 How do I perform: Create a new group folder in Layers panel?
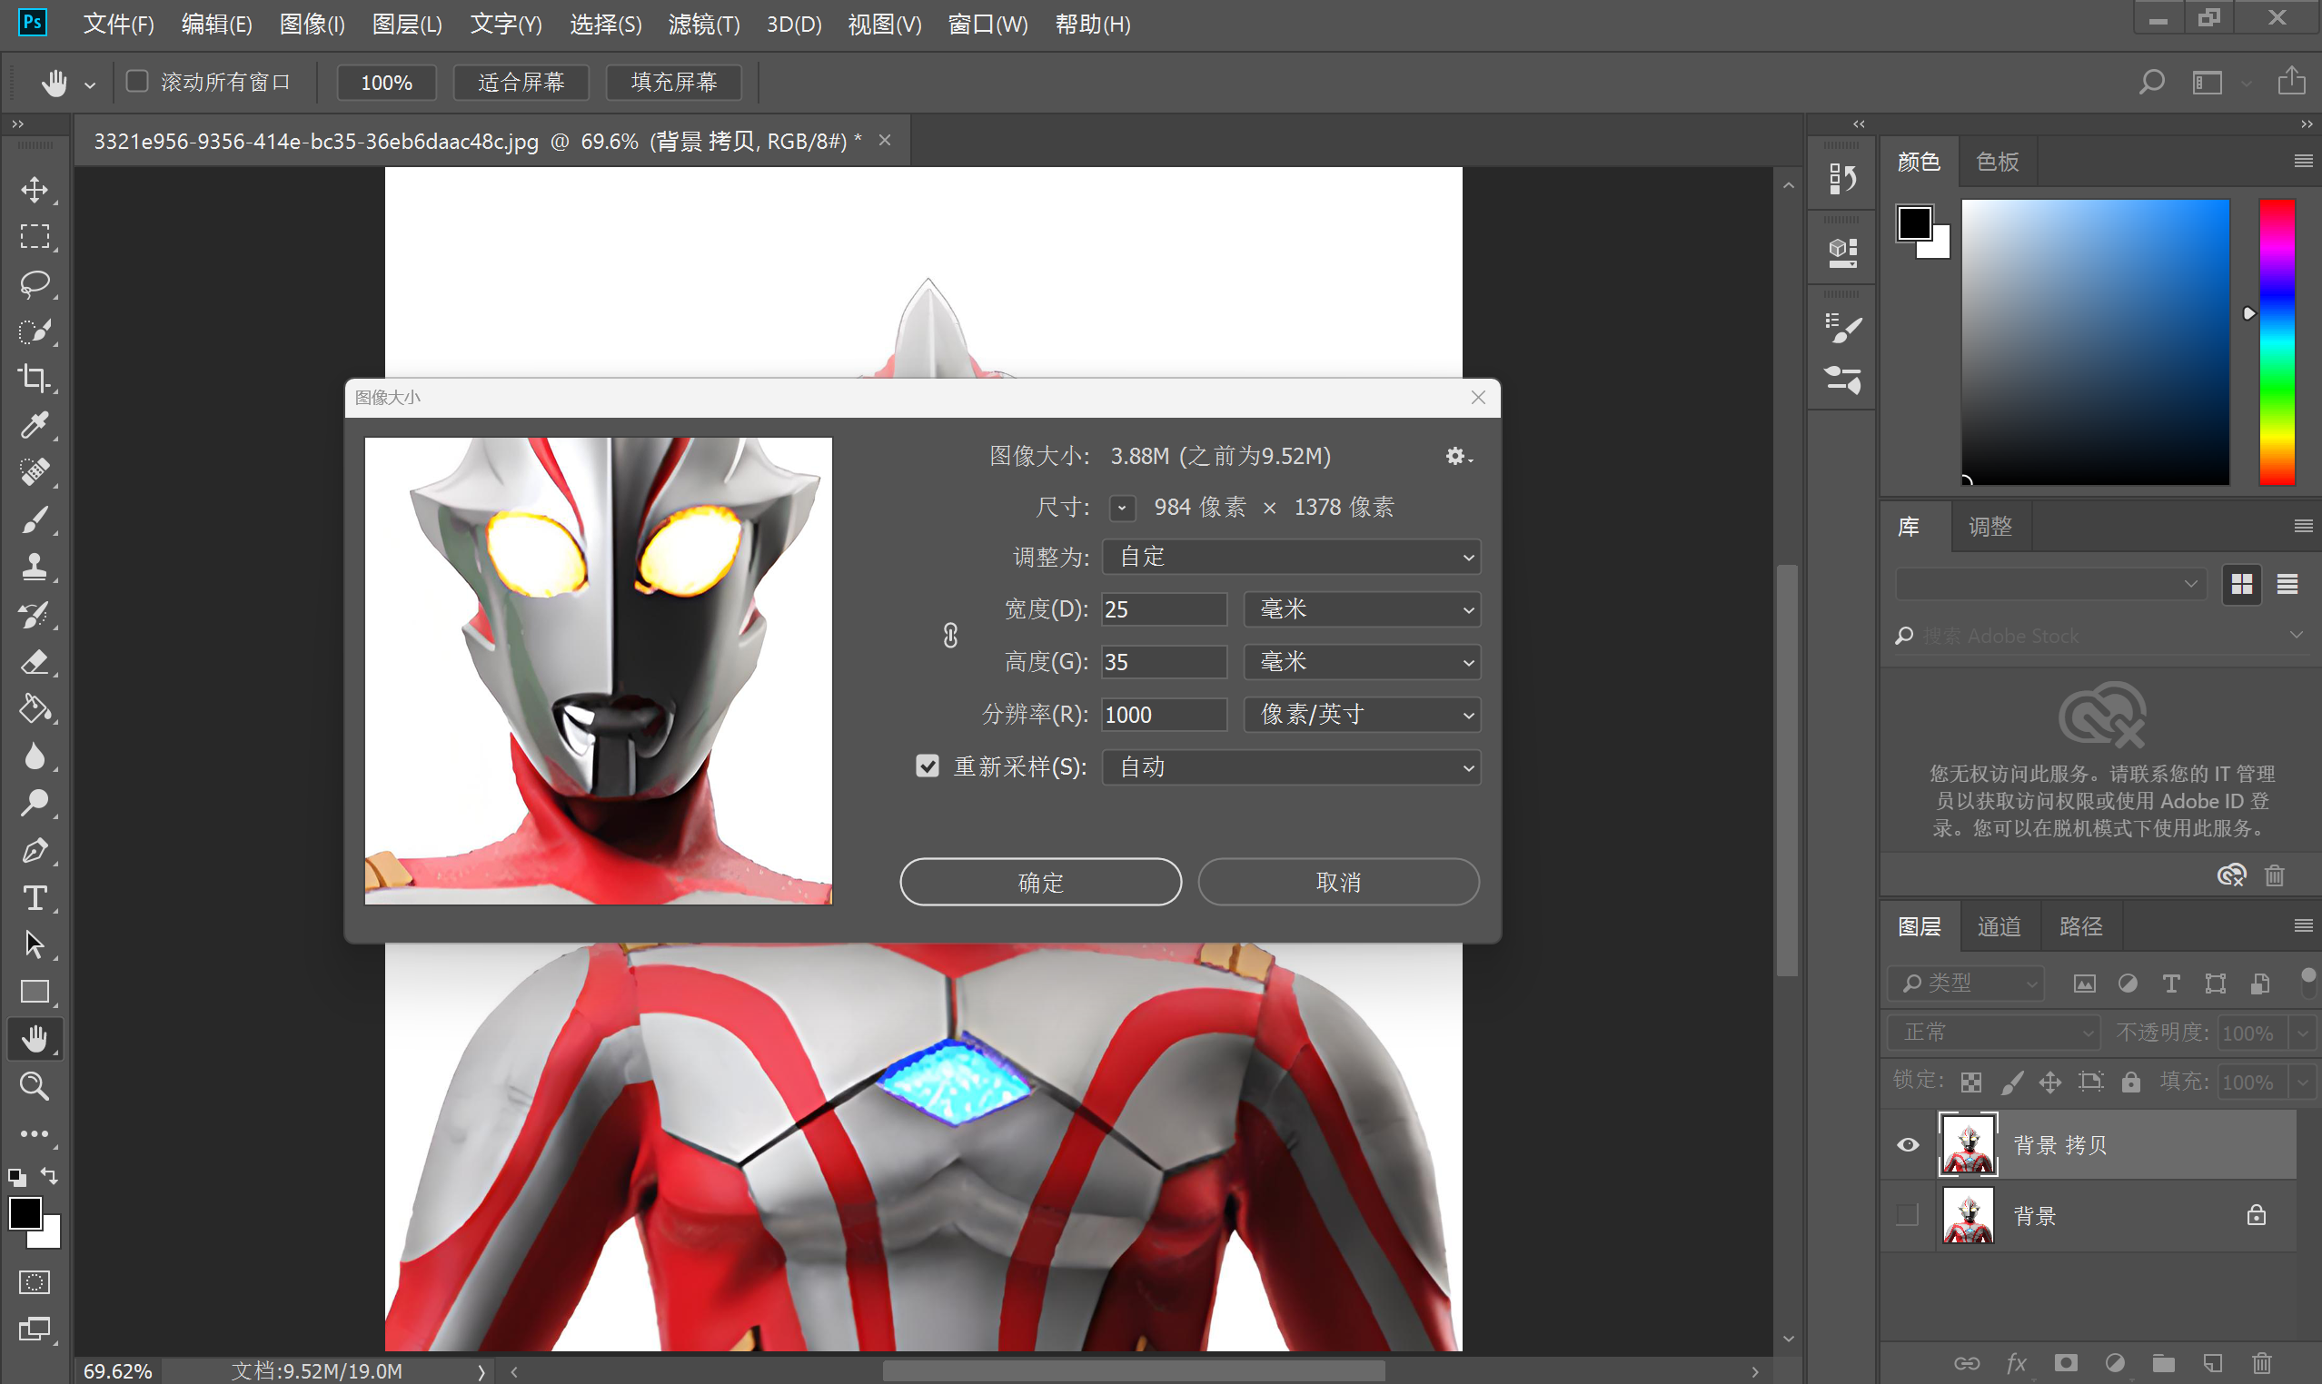click(x=2163, y=1362)
